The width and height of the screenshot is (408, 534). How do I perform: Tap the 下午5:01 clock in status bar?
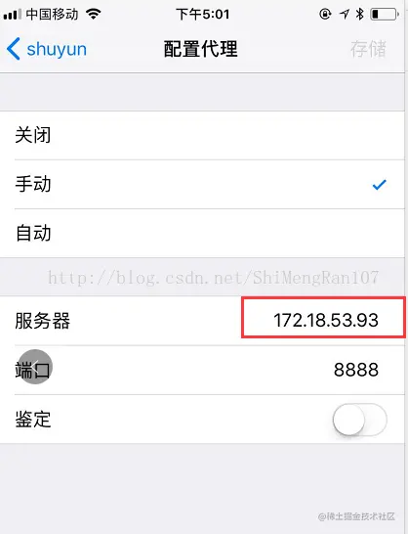[203, 15]
